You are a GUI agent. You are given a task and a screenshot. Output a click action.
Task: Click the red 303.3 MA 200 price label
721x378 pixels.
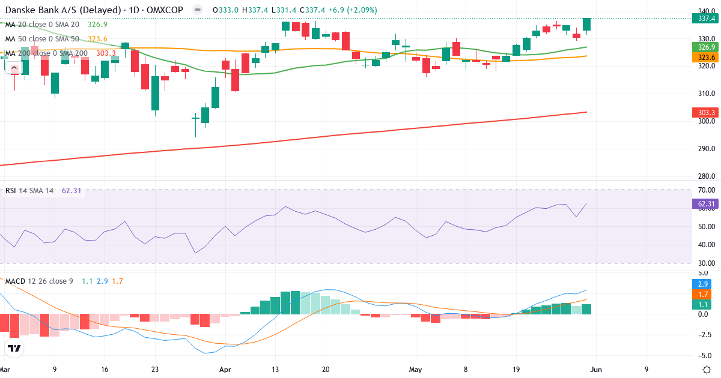(705, 112)
